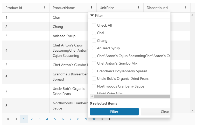
Task: Click the blue Filter button
Action: 114,112
